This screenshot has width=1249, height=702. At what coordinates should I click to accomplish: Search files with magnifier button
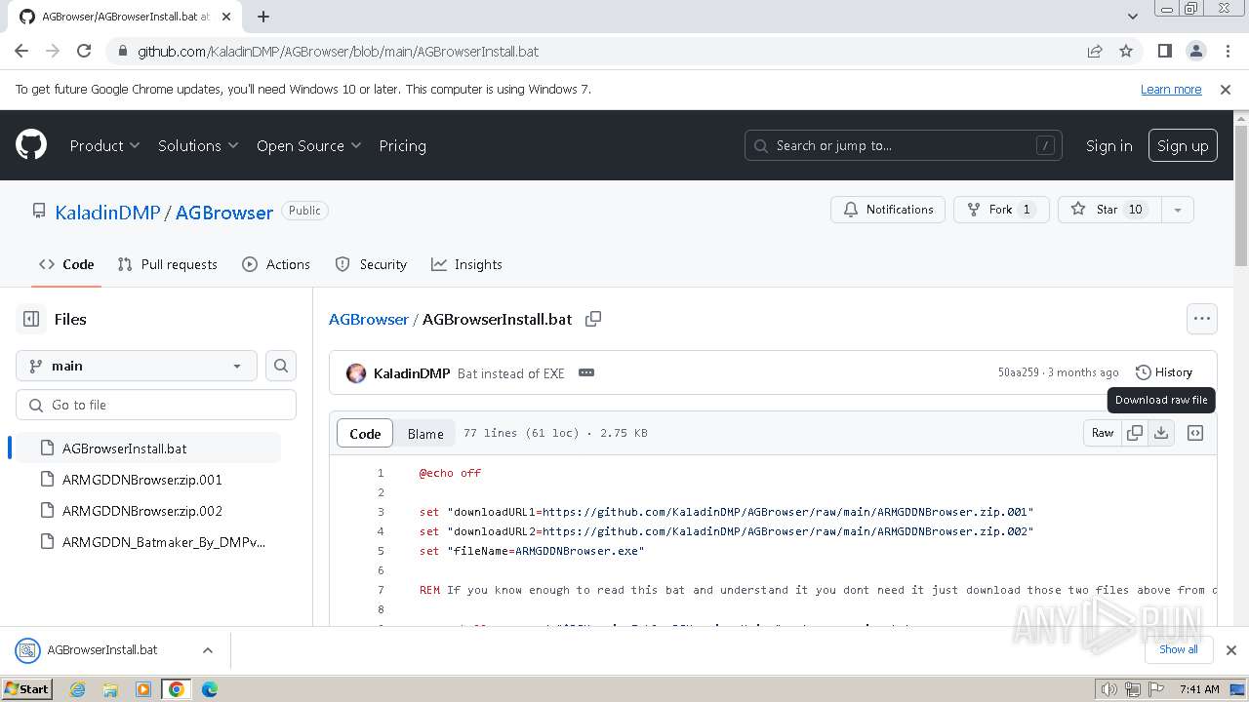click(281, 366)
